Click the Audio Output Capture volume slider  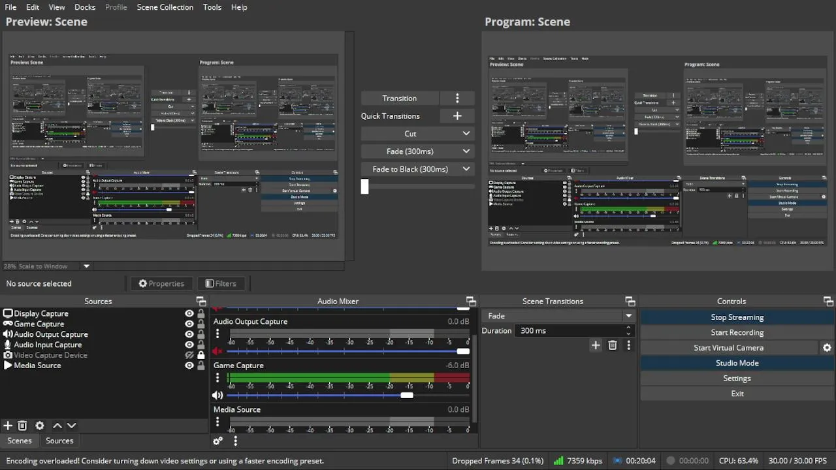(348, 351)
